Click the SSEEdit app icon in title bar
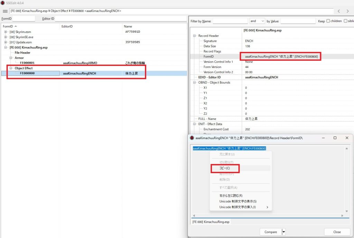 (3, 3)
